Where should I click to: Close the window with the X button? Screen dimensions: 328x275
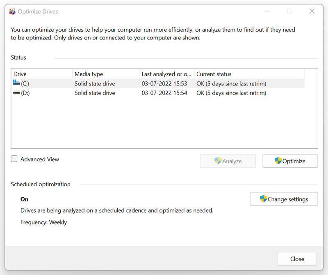coord(312,11)
